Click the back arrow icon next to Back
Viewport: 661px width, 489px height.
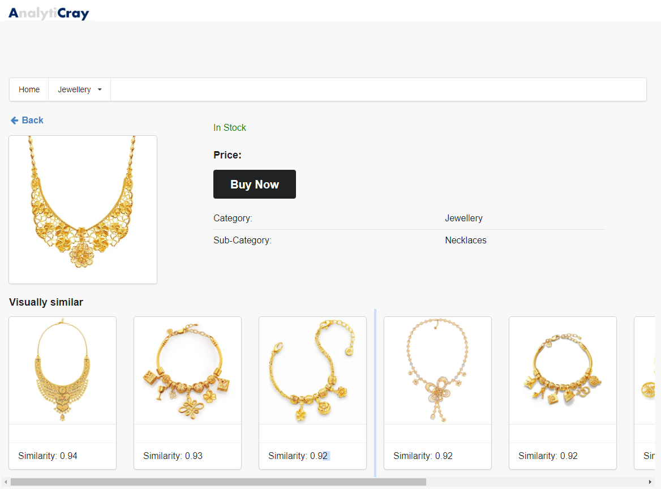14,120
